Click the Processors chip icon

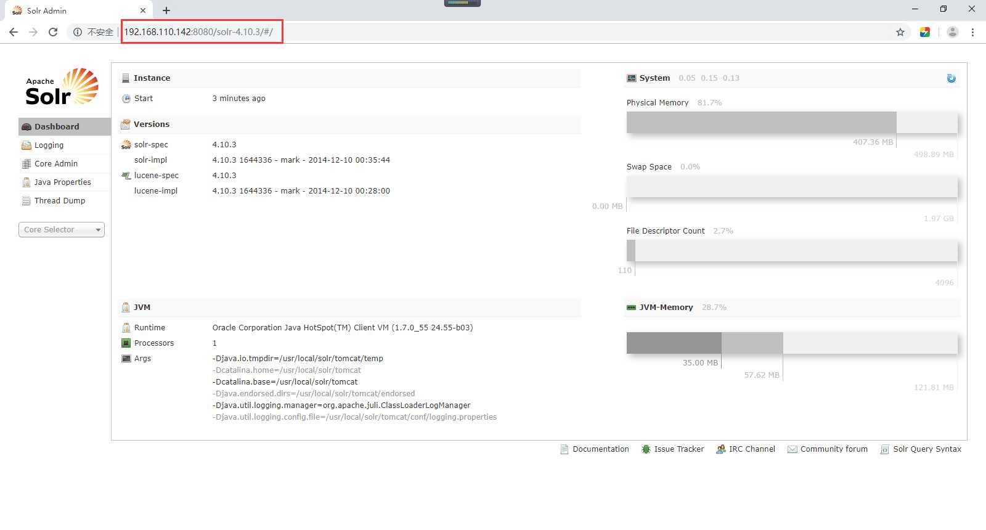point(126,343)
